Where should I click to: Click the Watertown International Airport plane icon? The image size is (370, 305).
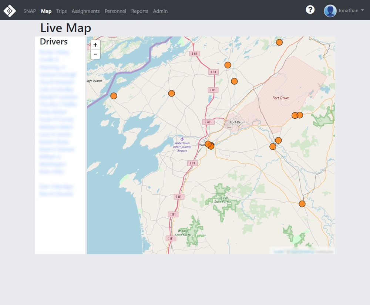click(182, 139)
